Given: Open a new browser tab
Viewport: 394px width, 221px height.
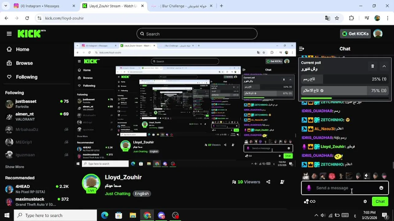Looking at the screenshot, I should 222,6.
